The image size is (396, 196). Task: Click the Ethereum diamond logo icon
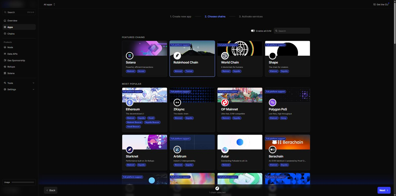pyautogui.click(x=130, y=102)
